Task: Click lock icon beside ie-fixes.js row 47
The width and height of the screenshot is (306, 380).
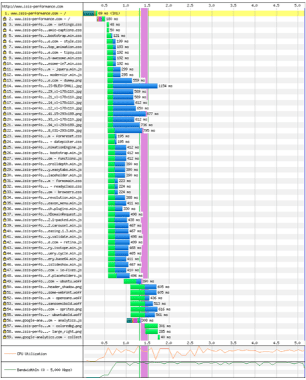Action: 5,270
